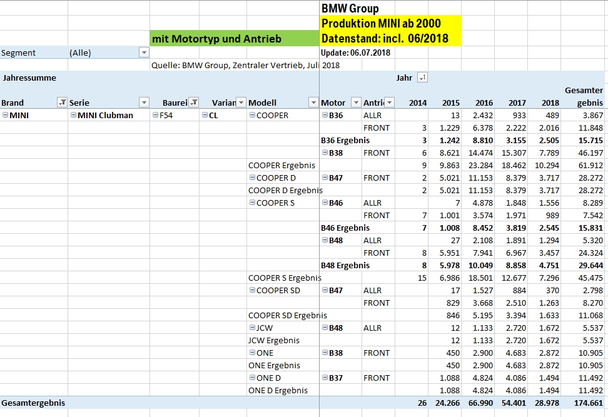Select the 'Update: 06.07.2018' cell
Screen dimensions: 608x417
point(355,53)
